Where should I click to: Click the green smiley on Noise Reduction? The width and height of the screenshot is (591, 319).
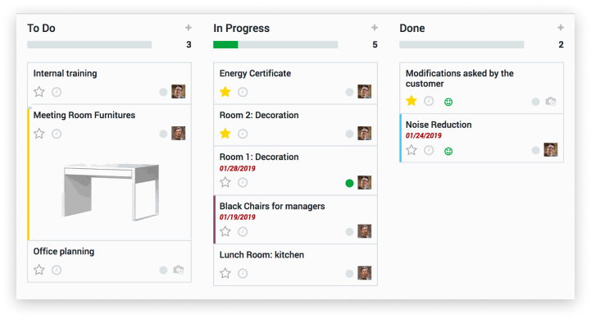[448, 151]
